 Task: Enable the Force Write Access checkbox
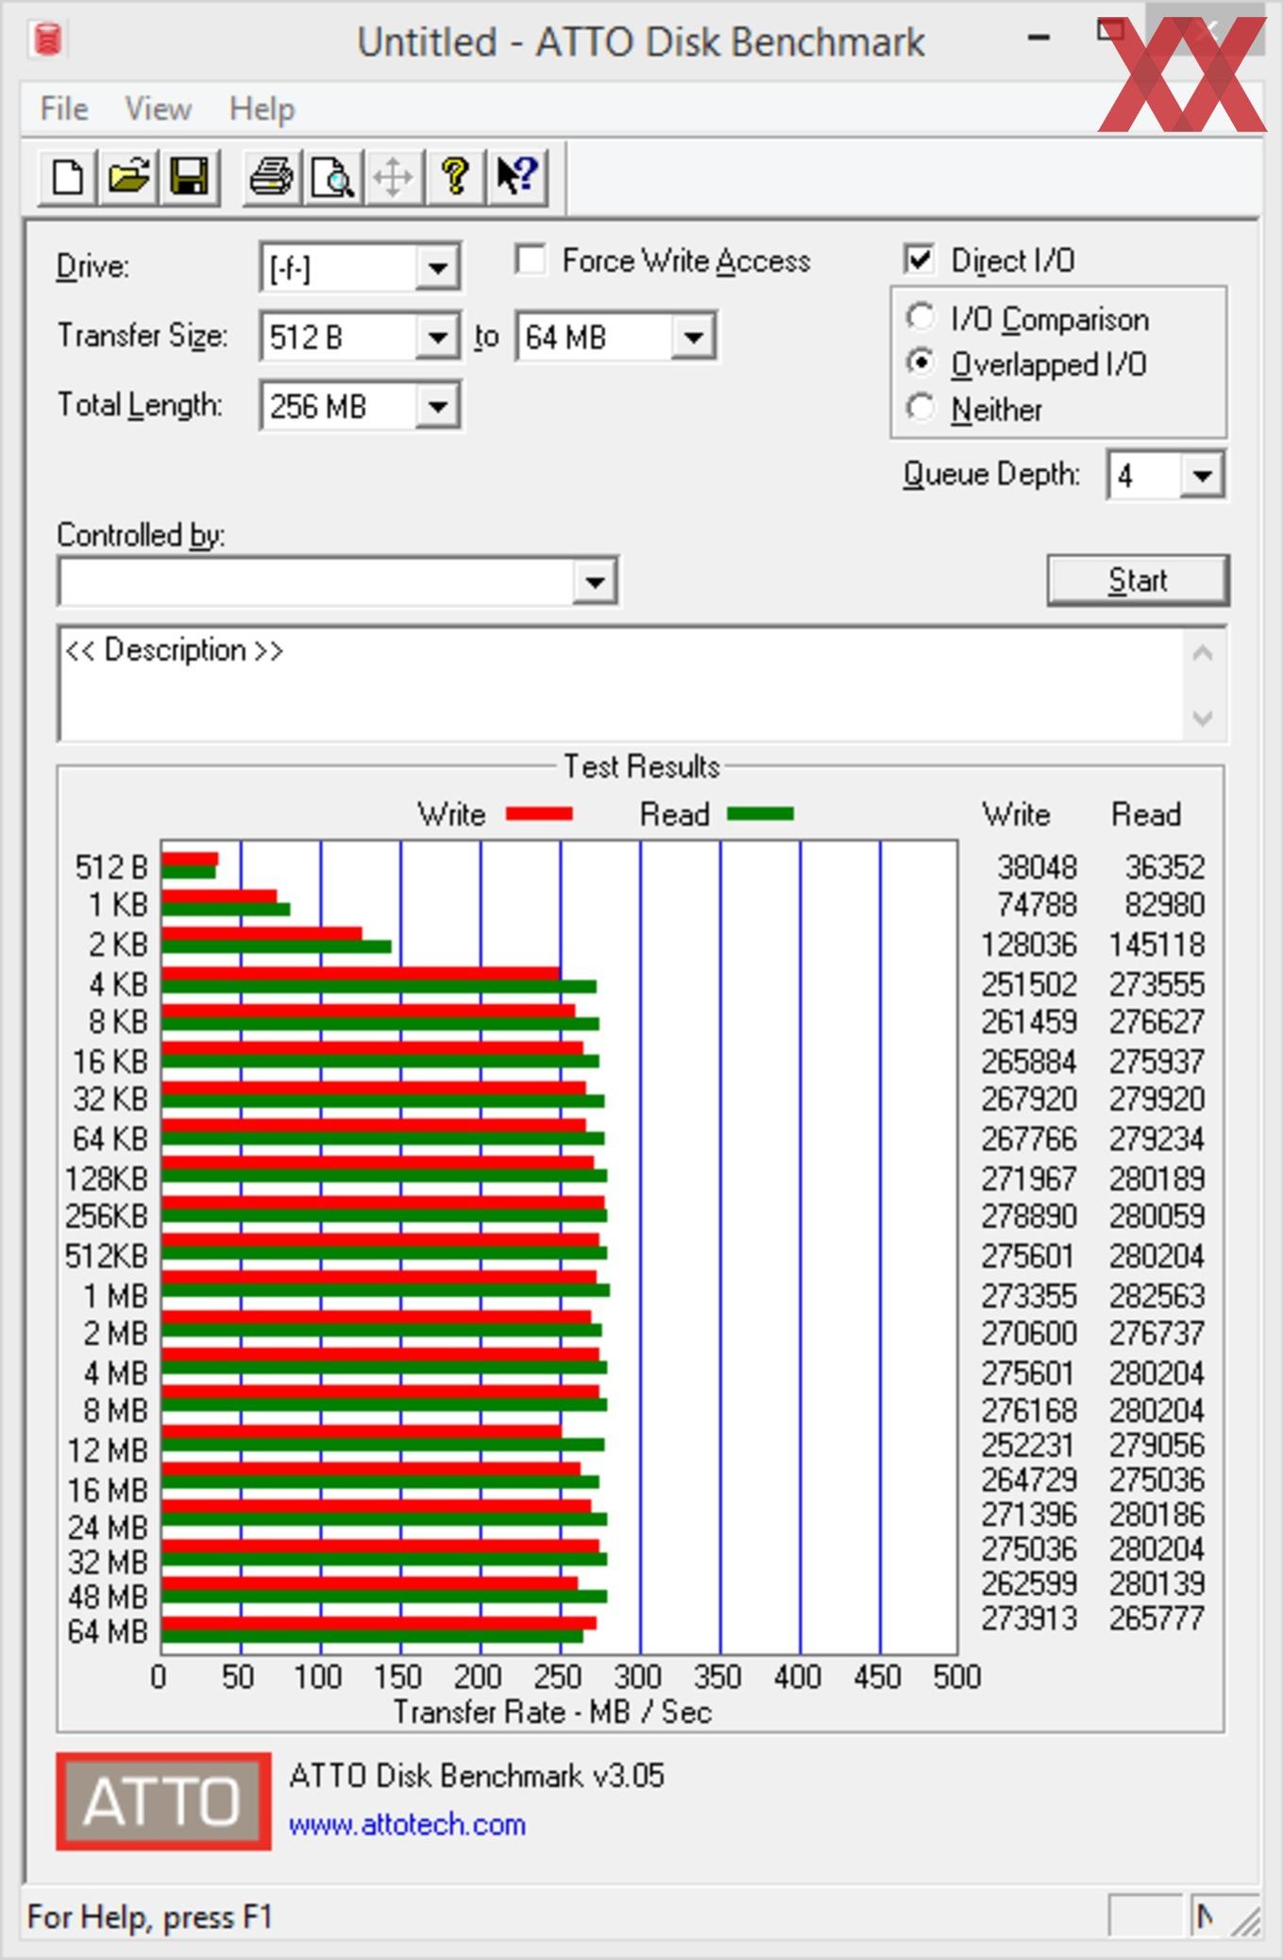point(531,260)
